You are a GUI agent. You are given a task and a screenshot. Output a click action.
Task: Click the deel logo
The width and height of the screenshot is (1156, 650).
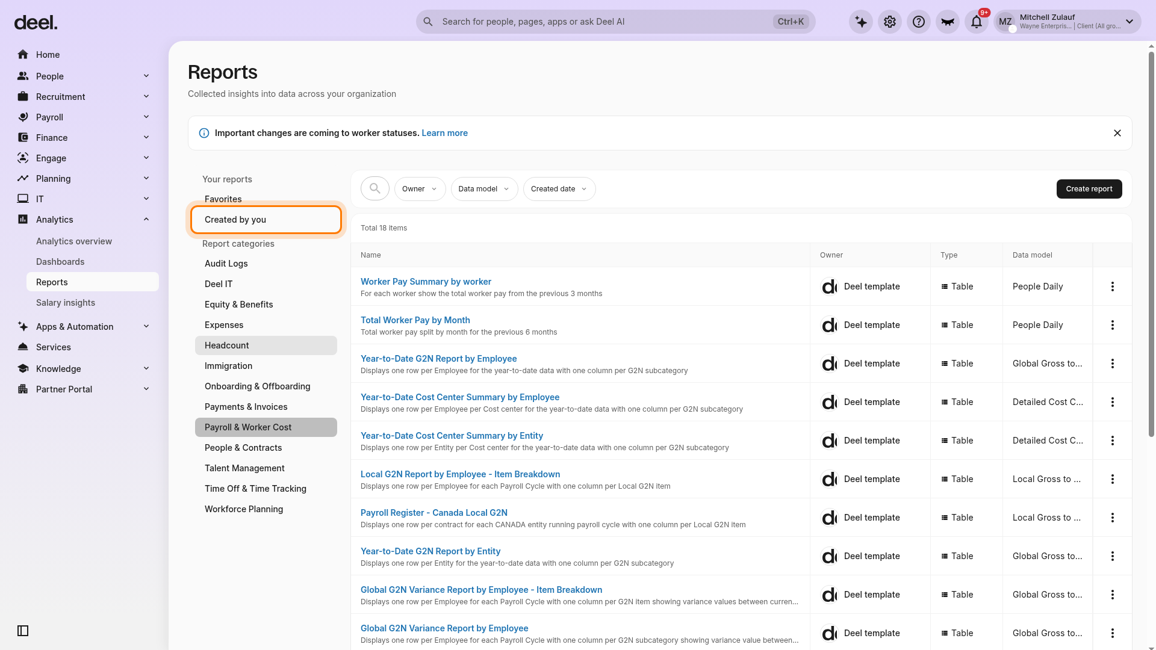pyautogui.click(x=36, y=23)
